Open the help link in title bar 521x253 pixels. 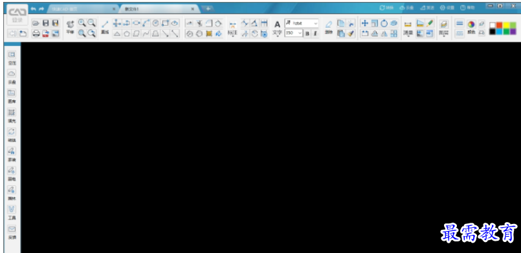click(x=467, y=8)
